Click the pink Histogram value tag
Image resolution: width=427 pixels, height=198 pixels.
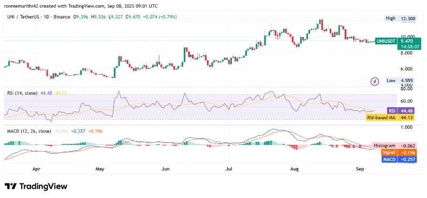tap(394, 145)
